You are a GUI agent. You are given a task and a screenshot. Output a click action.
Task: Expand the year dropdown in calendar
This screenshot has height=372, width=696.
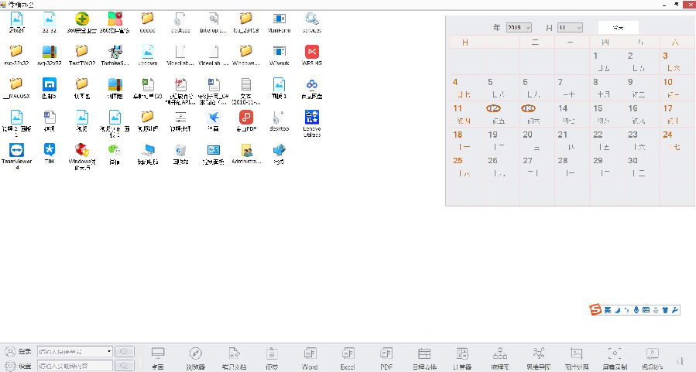point(526,28)
